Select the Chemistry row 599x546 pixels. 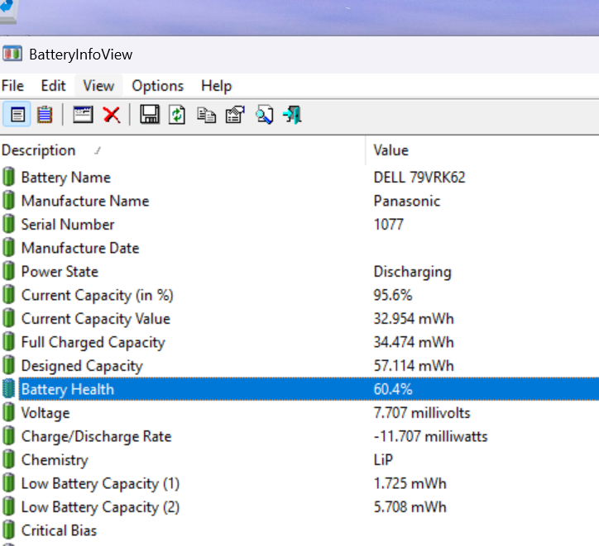(299, 460)
